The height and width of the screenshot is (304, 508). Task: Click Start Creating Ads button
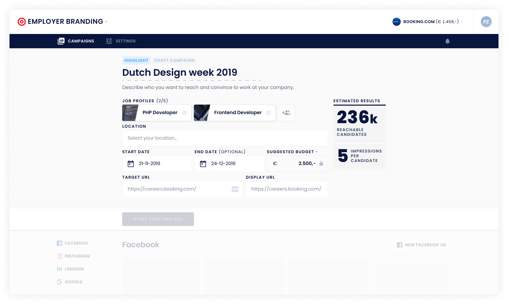pyautogui.click(x=158, y=219)
